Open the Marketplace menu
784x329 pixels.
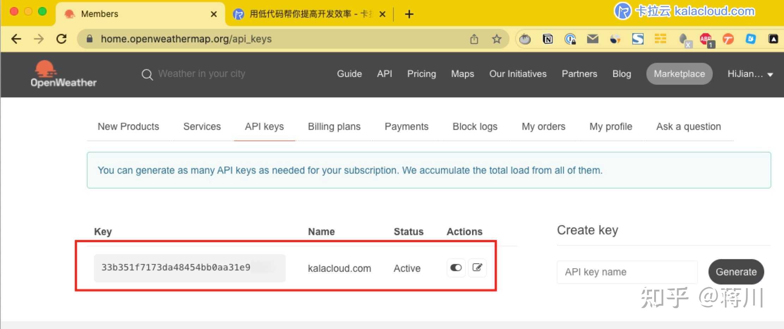click(679, 74)
